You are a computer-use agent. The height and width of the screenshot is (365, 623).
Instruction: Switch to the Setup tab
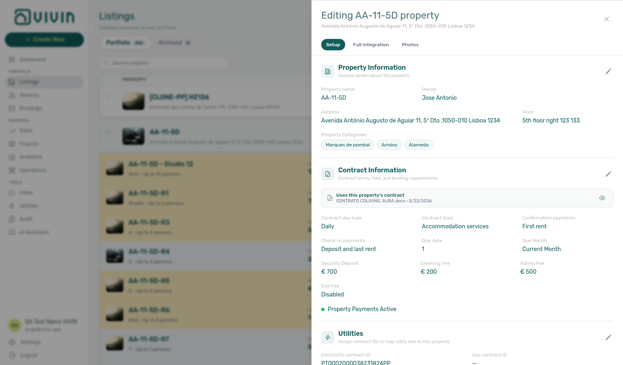coord(333,45)
